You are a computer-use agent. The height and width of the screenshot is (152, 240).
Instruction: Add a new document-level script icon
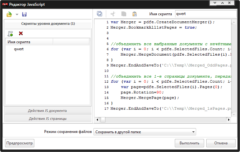[10, 33]
